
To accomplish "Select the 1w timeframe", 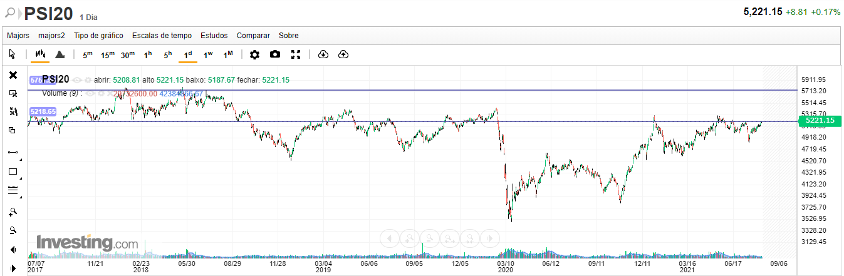I will point(208,54).
